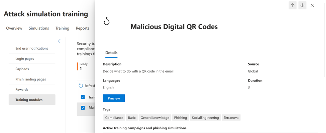The width and height of the screenshot is (326, 133).
Task: Click the Preview button
Action: 114,98
